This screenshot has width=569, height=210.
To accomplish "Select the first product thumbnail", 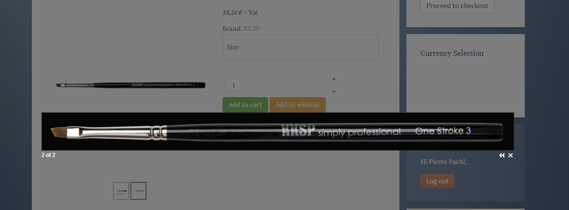I will coord(121,191).
